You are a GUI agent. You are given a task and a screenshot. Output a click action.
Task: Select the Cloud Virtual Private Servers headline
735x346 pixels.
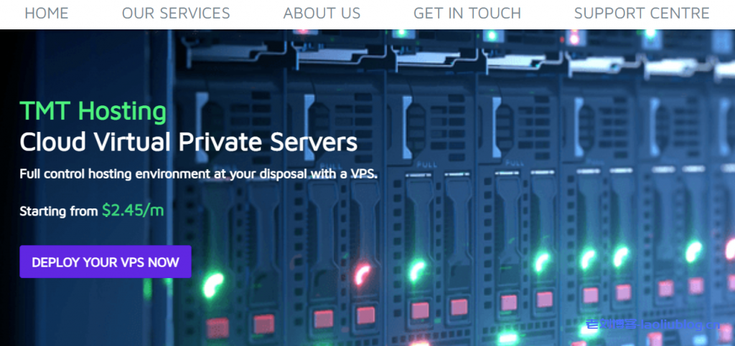tap(189, 142)
